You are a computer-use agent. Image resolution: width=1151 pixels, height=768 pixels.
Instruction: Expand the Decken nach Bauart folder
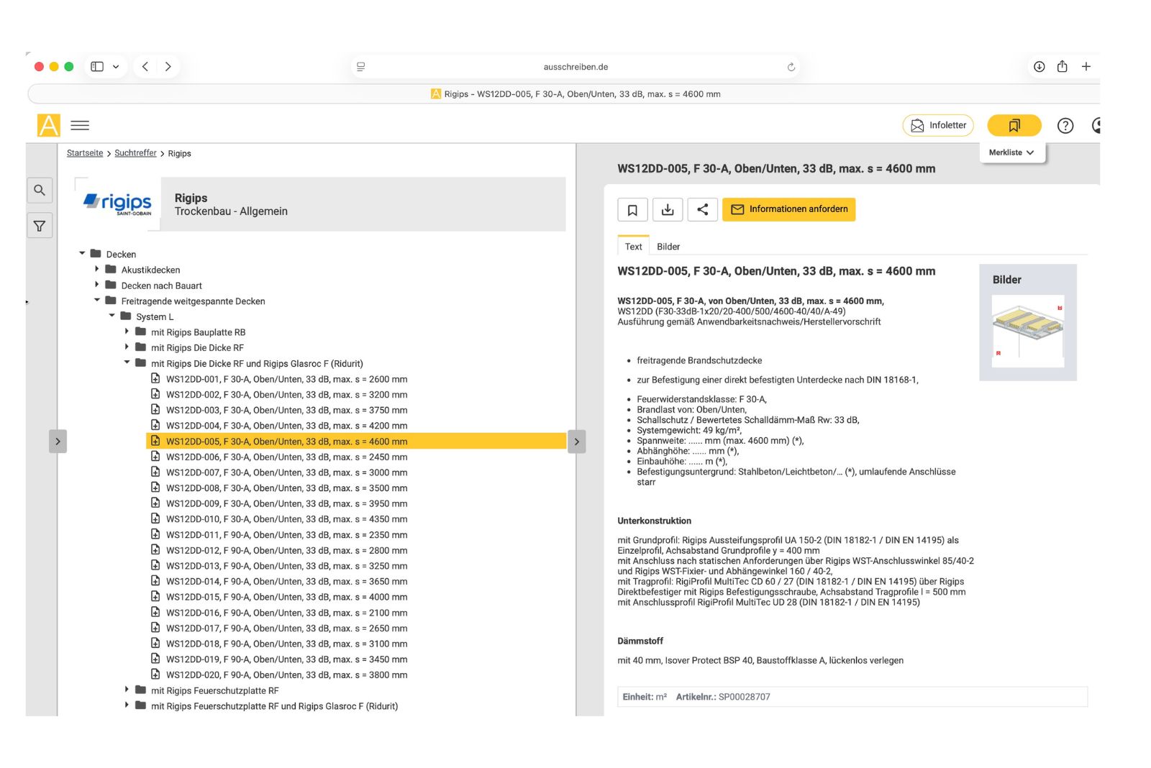(97, 285)
